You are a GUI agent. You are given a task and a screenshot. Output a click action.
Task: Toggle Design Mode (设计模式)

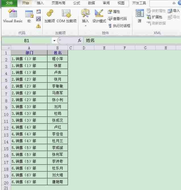99,16
